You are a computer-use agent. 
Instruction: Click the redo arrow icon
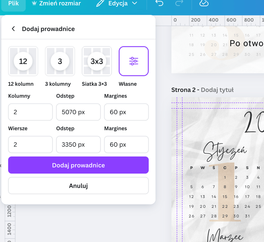(x=179, y=4)
